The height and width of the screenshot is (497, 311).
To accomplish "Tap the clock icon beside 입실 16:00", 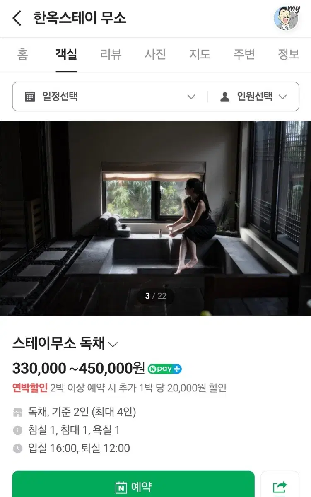I will click(17, 449).
